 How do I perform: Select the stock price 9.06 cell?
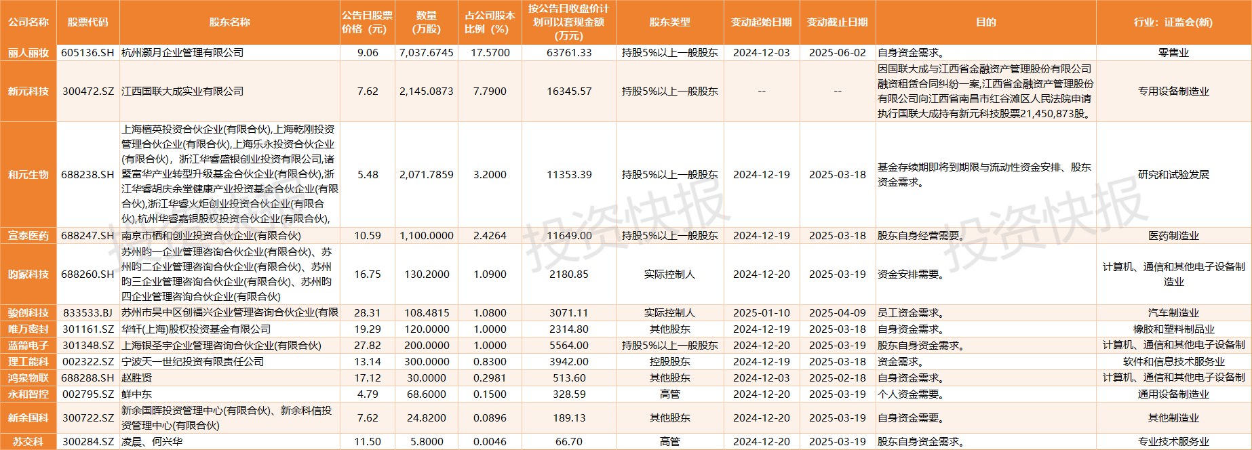(368, 53)
